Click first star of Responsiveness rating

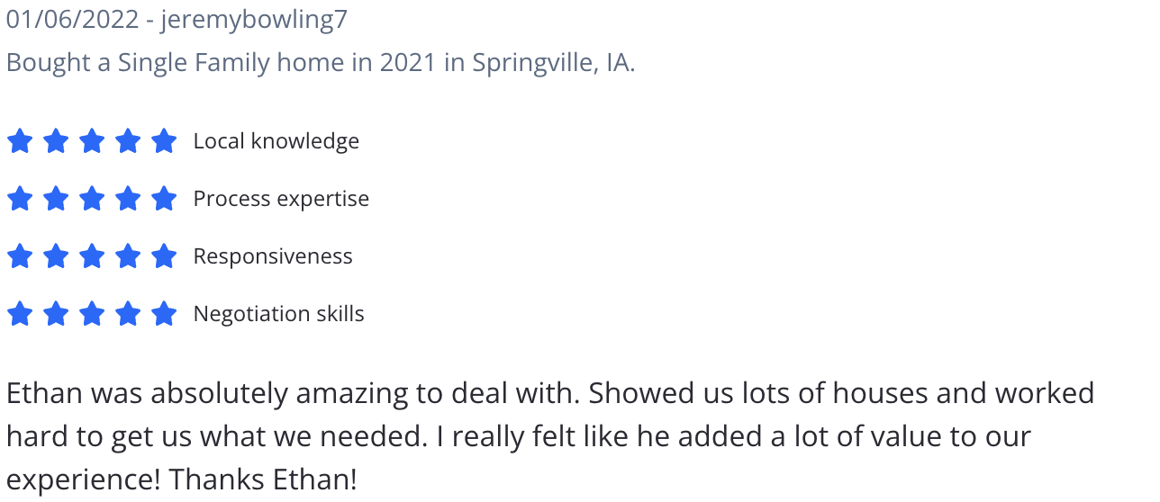(20, 256)
